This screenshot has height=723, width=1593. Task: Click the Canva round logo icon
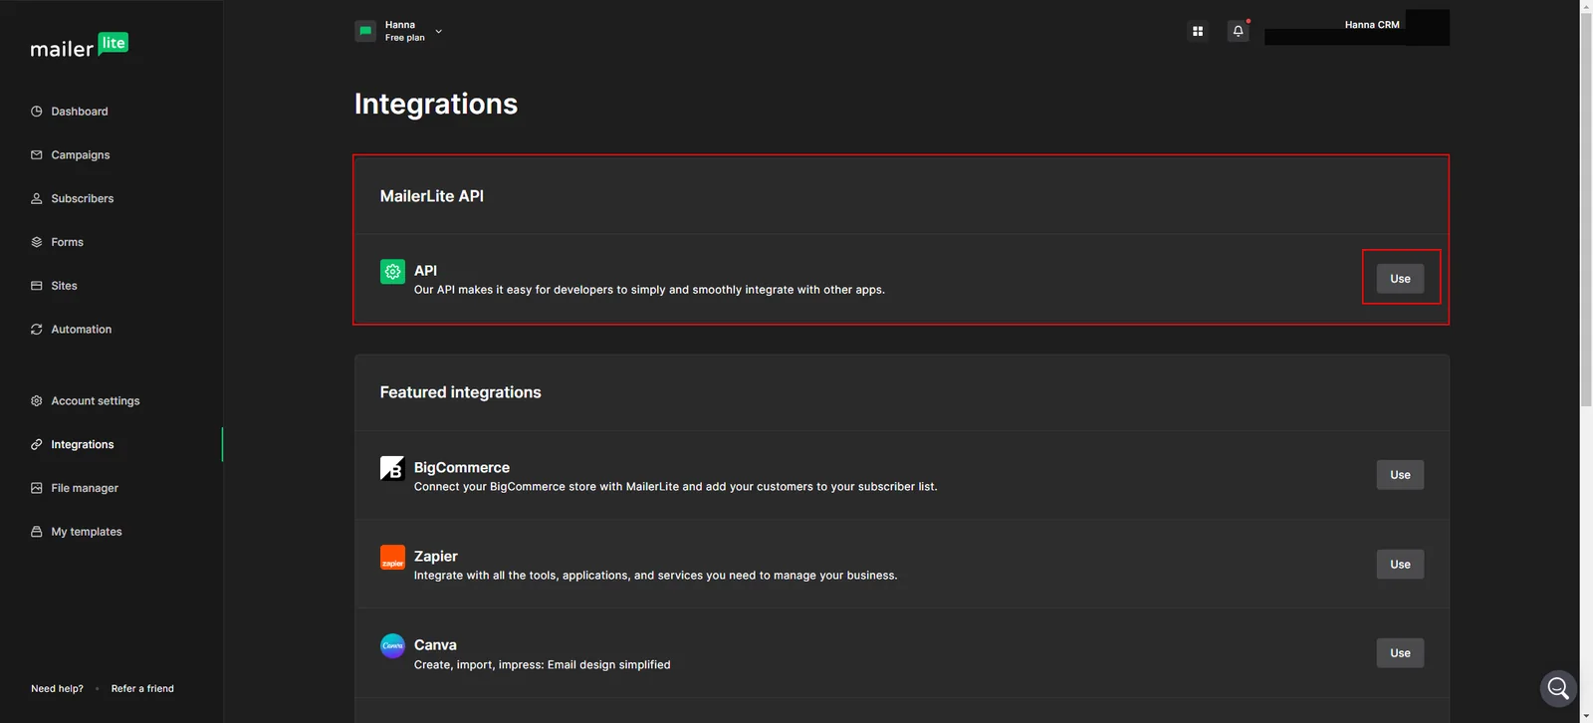[392, 645]
